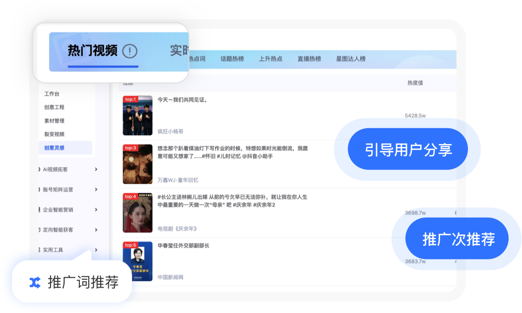
Task: Go to 素材管理 in the sidebar
Action: tap(54, 121)
